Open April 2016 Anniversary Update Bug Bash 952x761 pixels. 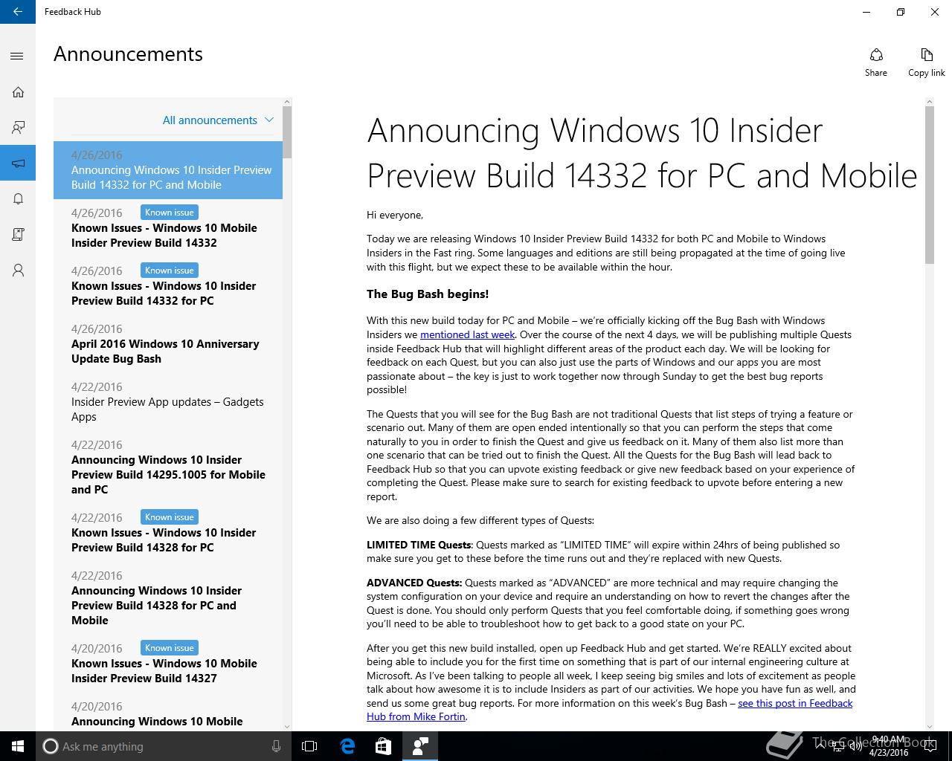point(168,344)
